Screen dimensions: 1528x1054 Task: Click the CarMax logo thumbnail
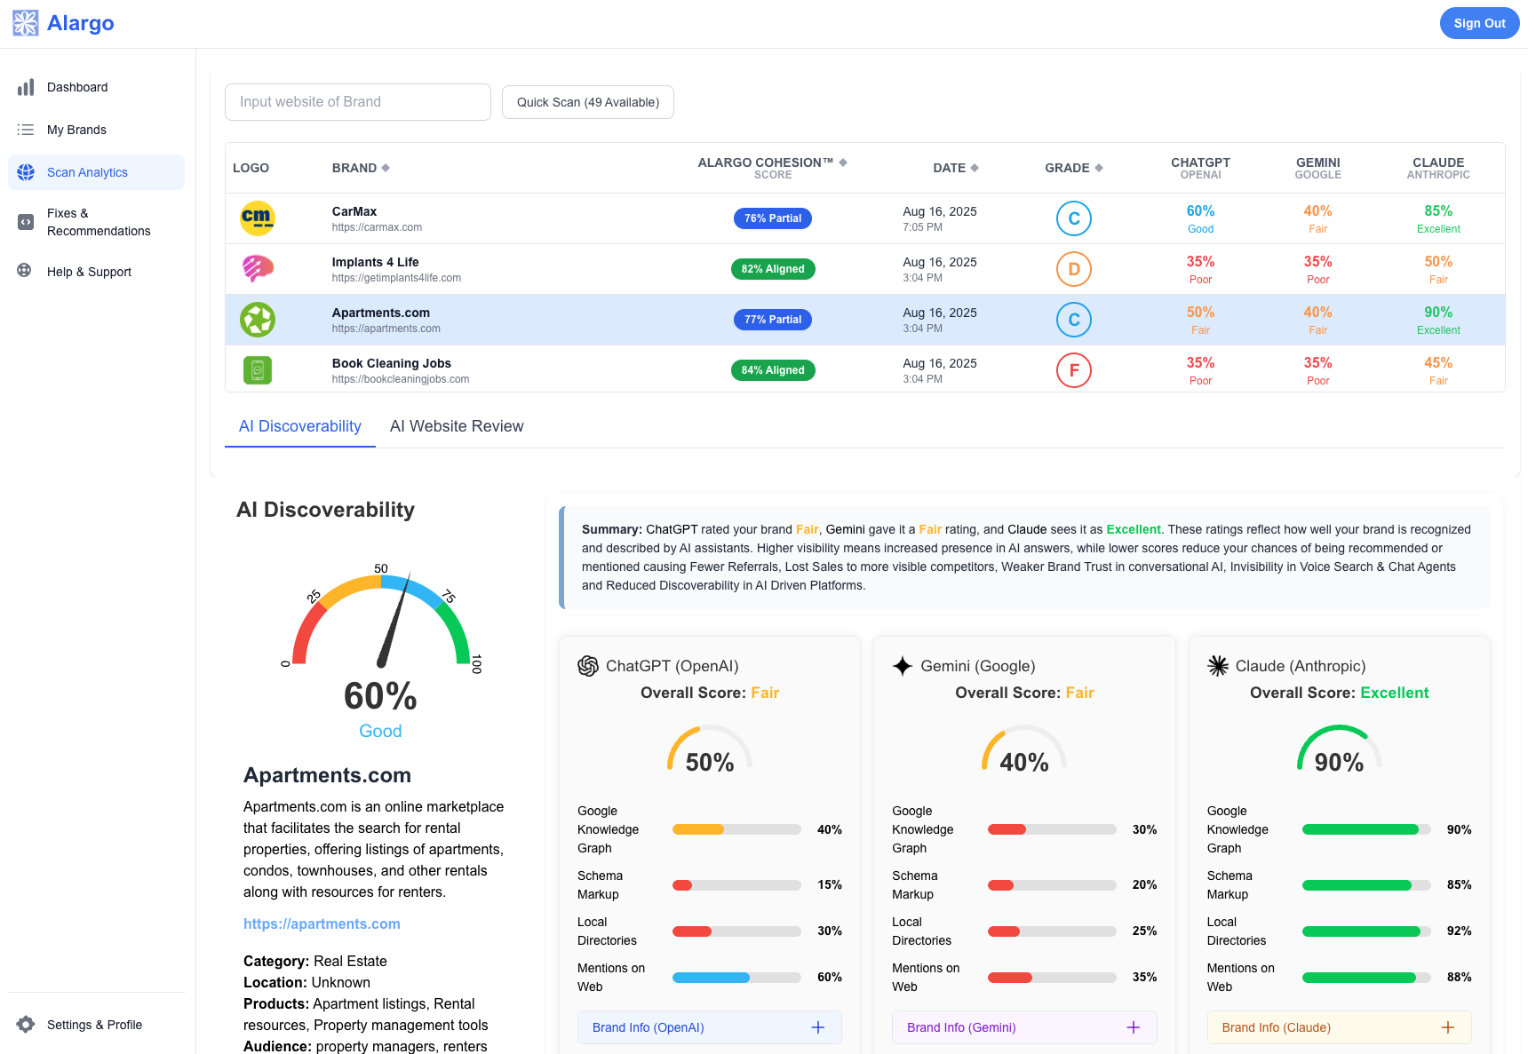pyautogui.click(x=258, y=218)
